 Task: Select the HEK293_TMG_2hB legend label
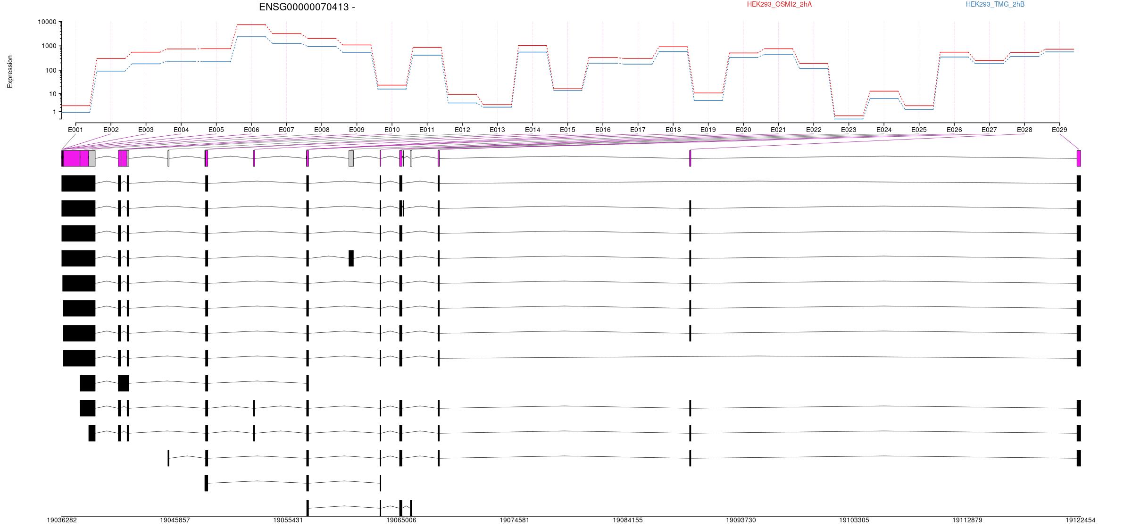click(x=995, y=4)
